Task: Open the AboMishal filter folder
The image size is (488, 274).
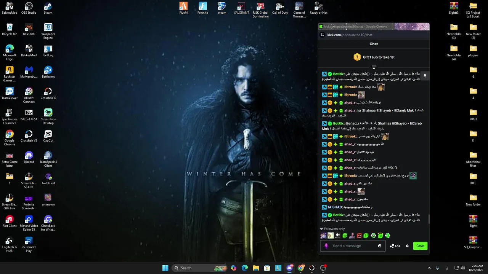Action: click(473, 159)
